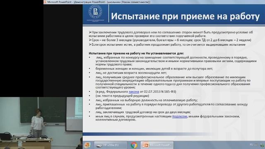Click the RU language indicator in tray
This screenshot has width=265, height=149.
click(251, 144)
